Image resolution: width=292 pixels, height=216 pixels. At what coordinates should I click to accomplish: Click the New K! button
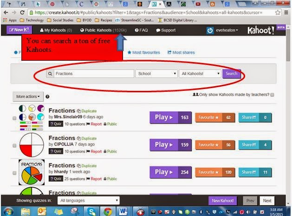click(19, 30)
